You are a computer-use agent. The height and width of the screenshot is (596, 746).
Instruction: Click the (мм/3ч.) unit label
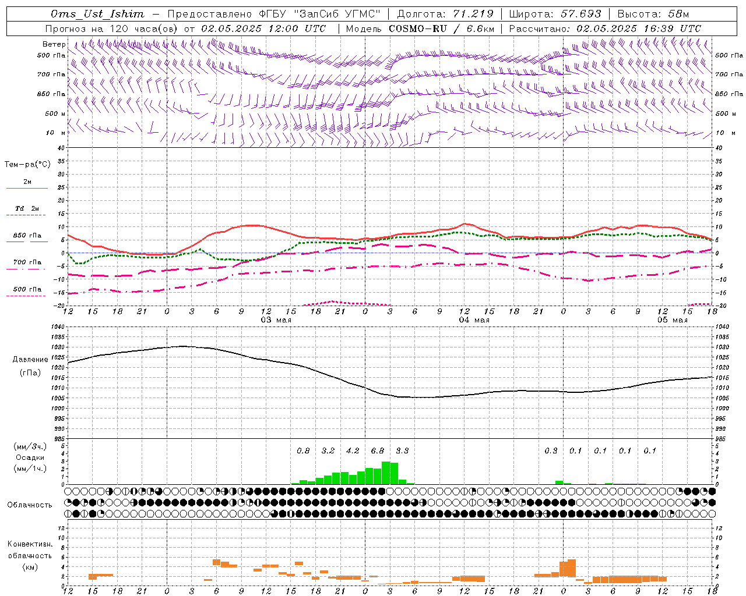30,446
